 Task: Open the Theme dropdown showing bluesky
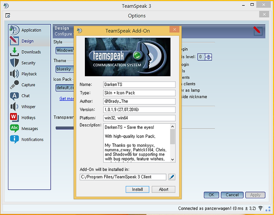(65, 69)
